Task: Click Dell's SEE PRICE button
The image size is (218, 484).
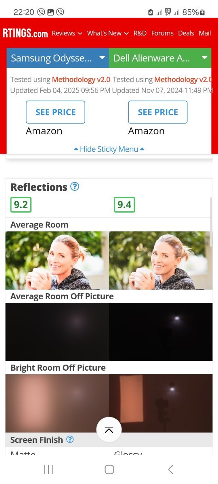Action: click(158, 112)
